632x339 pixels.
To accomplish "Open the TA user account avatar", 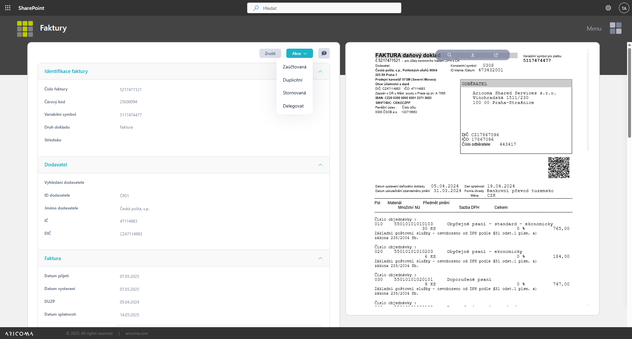I will 624,8.
